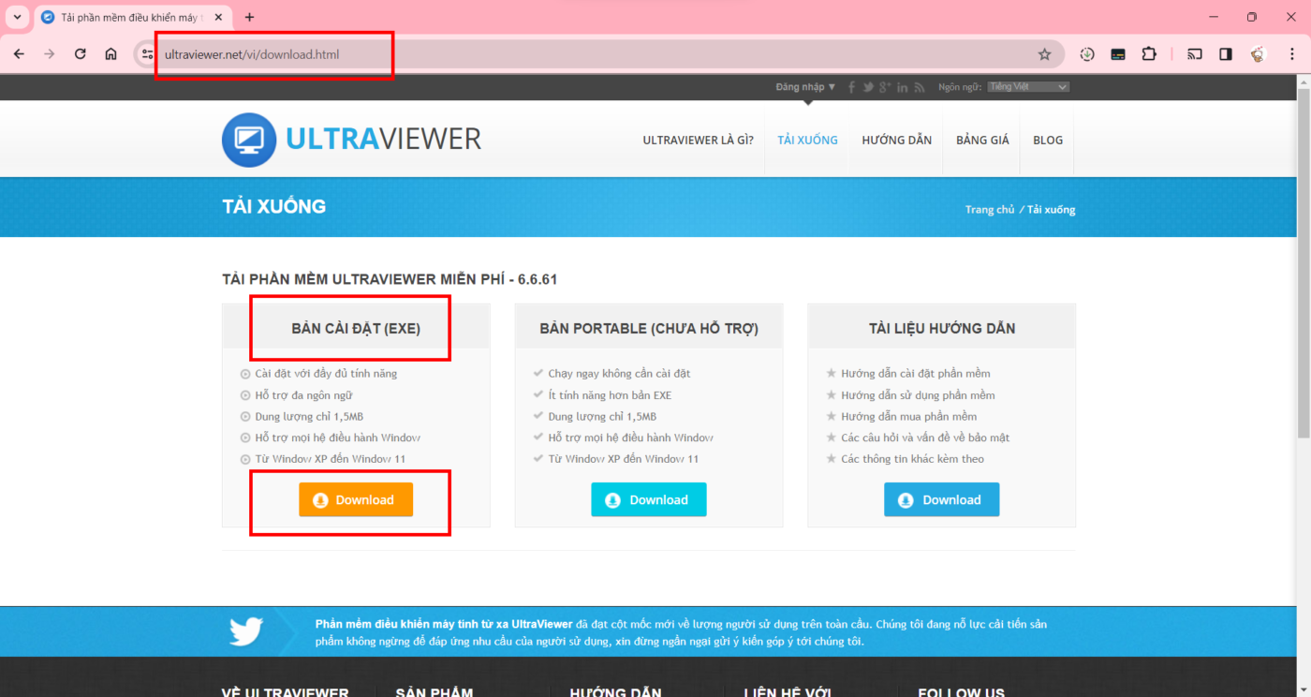Click the vertical page scrollbar

pos(1303,262)
